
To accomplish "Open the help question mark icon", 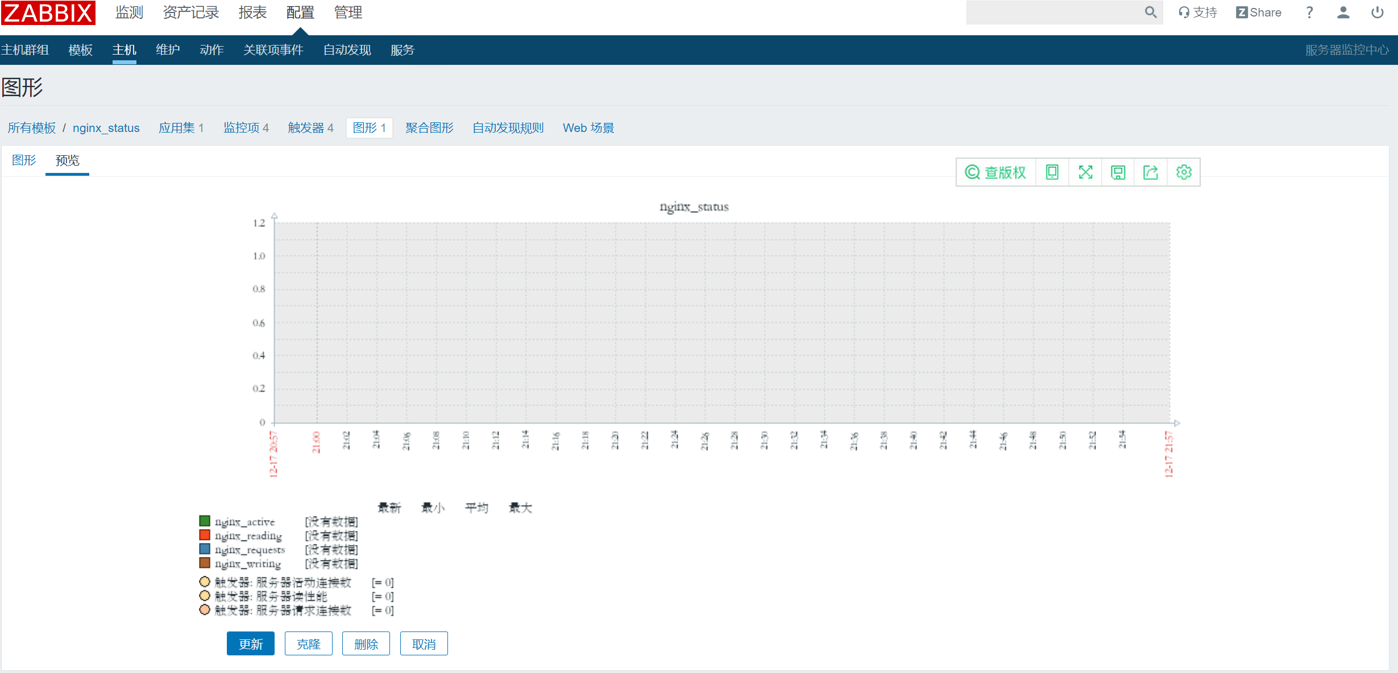I will coord(1309,13).
